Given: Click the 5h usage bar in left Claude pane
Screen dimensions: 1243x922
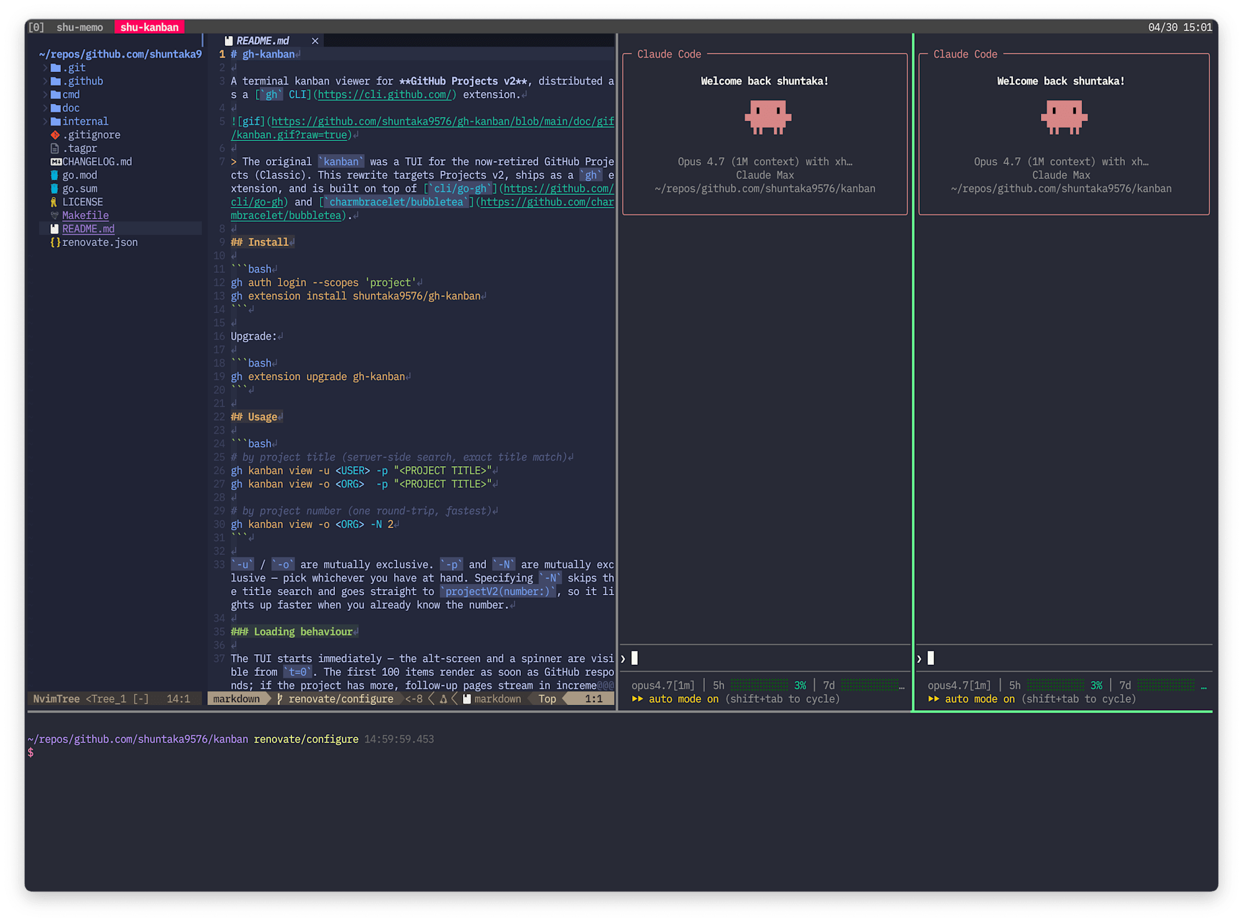Looking at the screenshot, I should pos(759,685).
